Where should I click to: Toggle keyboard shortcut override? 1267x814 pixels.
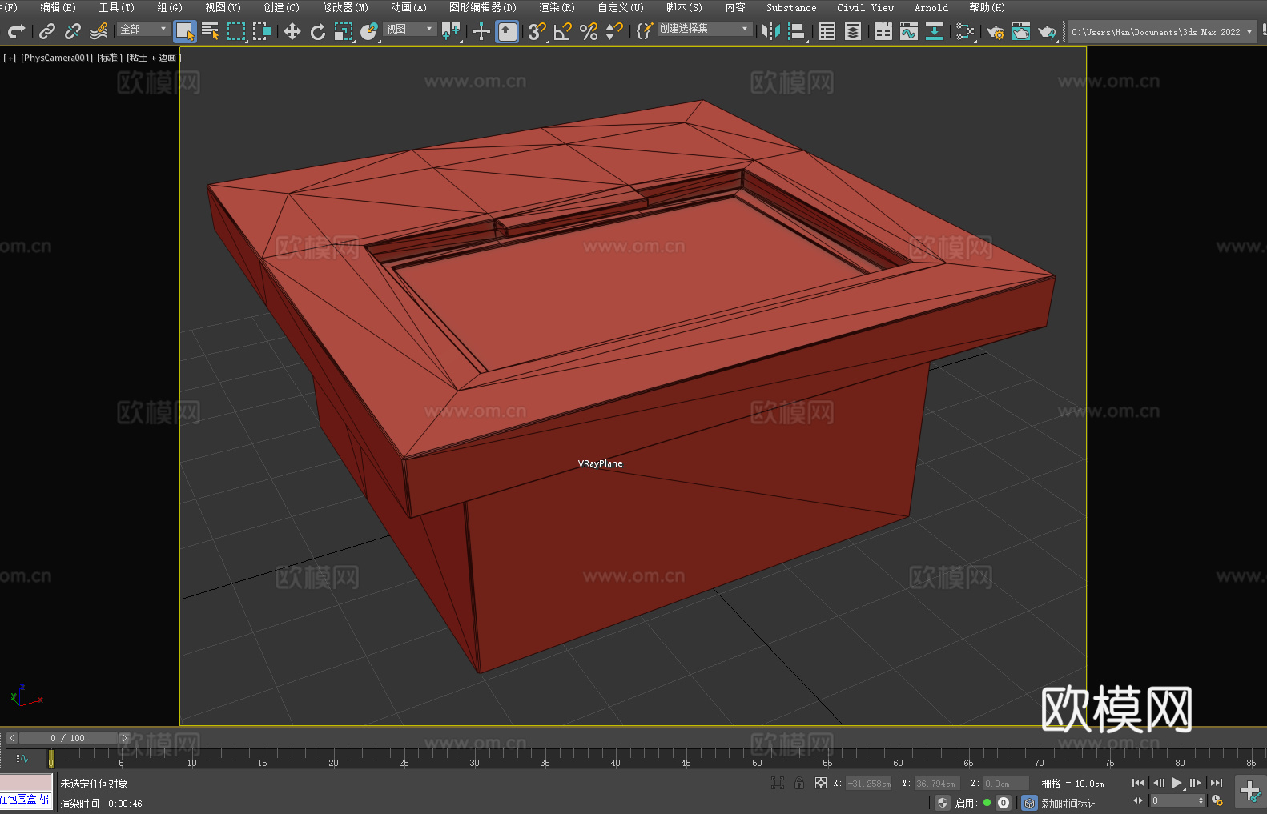pos(507,31)
